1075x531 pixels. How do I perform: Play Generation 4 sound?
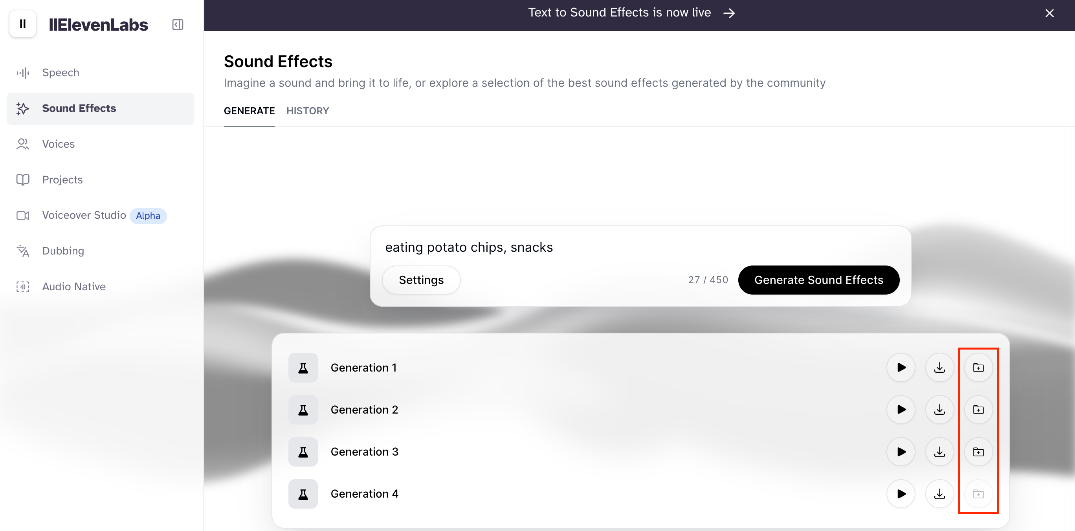(x=901, y=494)
